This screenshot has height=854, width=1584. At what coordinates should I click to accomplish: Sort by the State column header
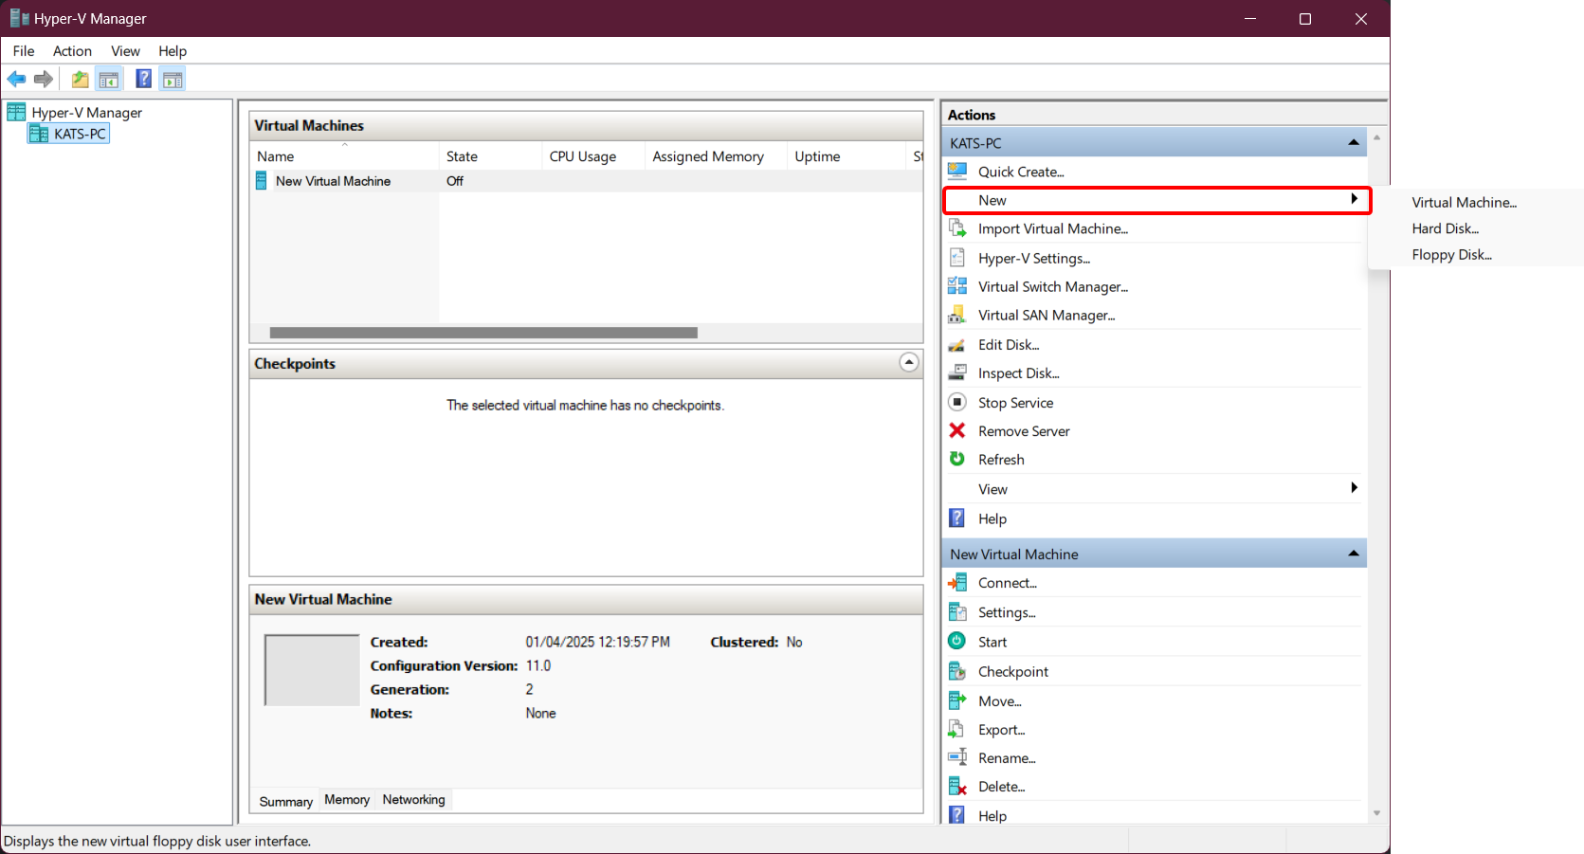[x=490, y=156]
